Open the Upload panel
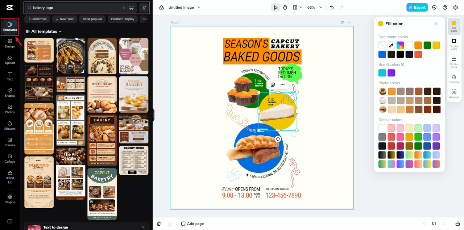Viewport: 464px width, 230px height. [10, 60]
